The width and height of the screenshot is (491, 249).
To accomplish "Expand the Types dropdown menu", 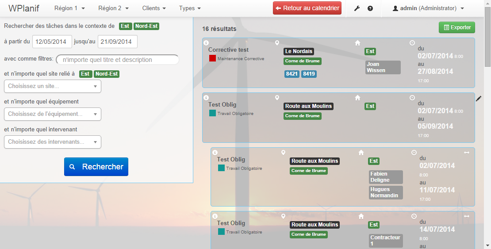I will 190,8.
